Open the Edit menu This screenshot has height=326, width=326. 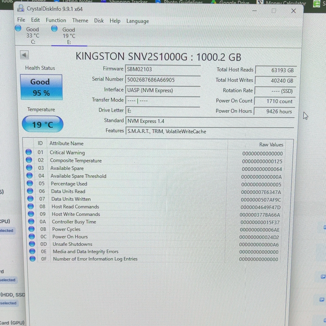[35, 20]
